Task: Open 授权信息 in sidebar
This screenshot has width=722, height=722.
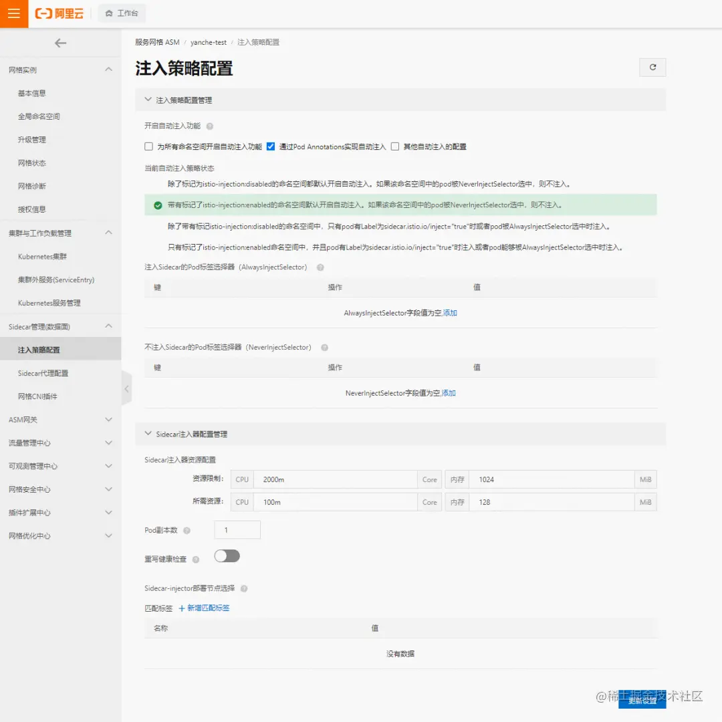Action: coord(32,209)
